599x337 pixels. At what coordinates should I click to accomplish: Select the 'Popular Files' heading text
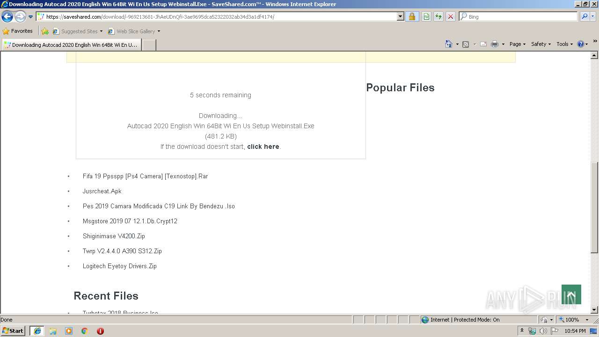(400, 88)
